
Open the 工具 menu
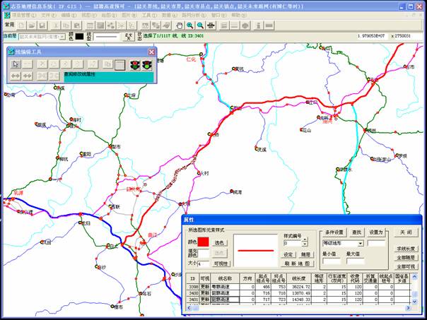coord(147,14)
